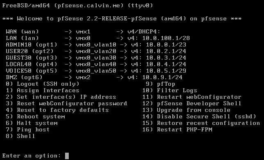
Task: Select 'Restart webConfigurator' menu entry
Action: pos(192,97)
